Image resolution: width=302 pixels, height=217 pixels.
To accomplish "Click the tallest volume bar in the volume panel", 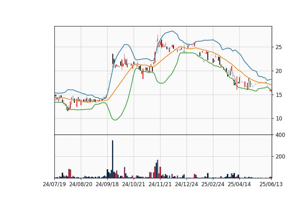I will (113, 159).
